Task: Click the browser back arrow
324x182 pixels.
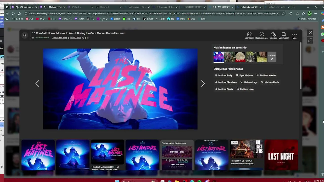Action: [x=7, y=13]
